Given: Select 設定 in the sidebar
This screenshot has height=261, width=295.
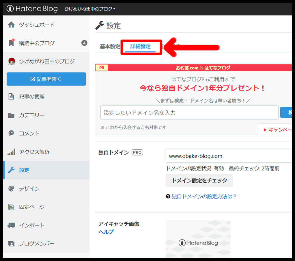Looking at the screenshot, I should pos(46,170).
